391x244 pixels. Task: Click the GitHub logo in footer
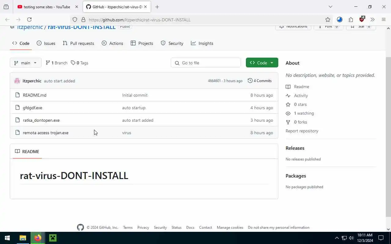point(80,228)
